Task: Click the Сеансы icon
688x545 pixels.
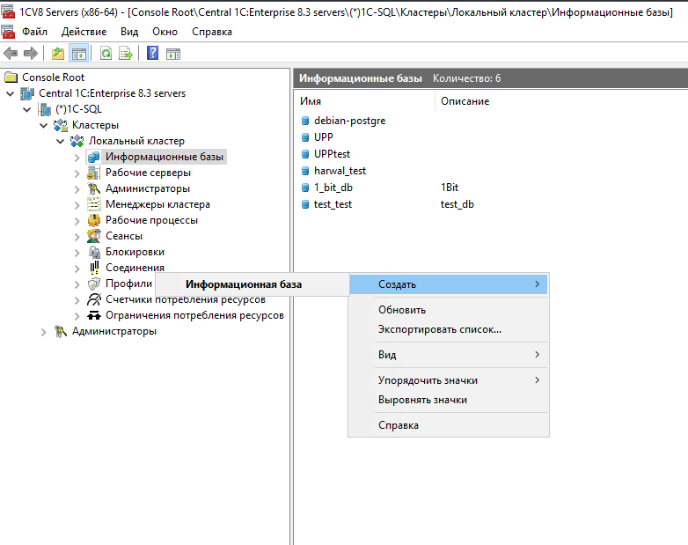Action: (x=93, y=236)
